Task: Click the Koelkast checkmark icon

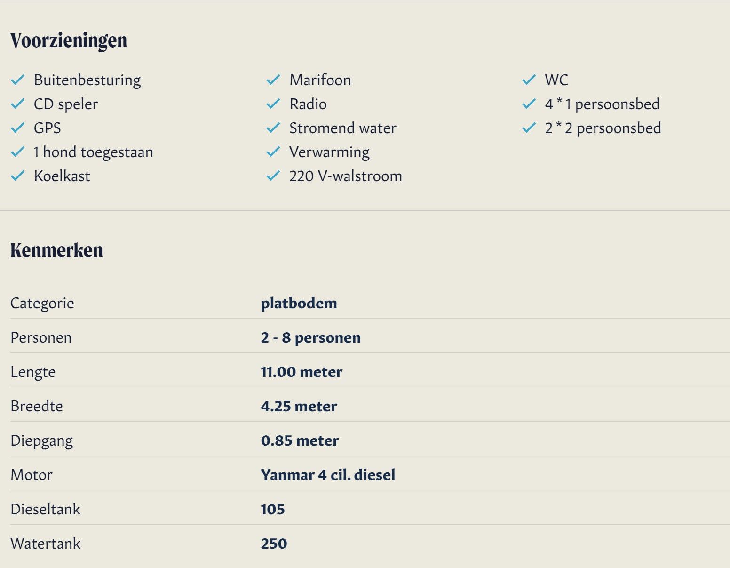Action: (x=17, y=176)
